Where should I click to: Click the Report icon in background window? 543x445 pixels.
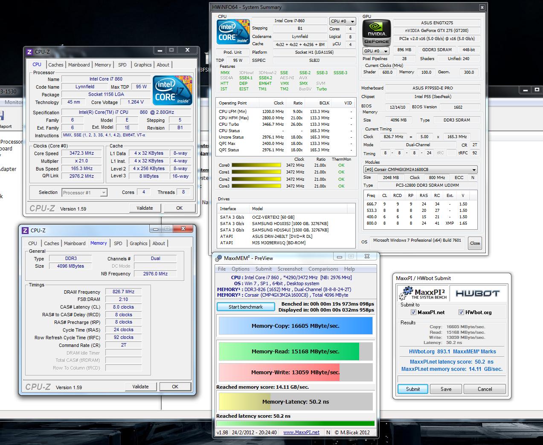pyautogui.click(x=1, y=116)
